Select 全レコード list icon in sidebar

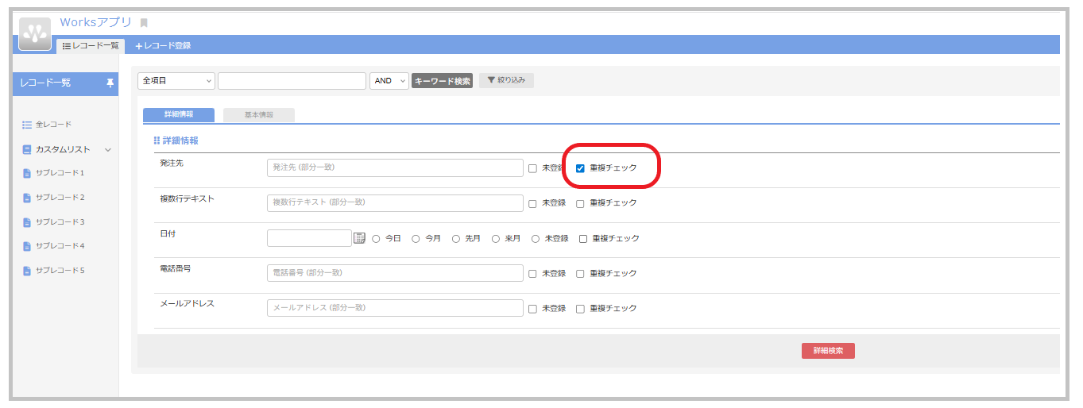(27, 125)
